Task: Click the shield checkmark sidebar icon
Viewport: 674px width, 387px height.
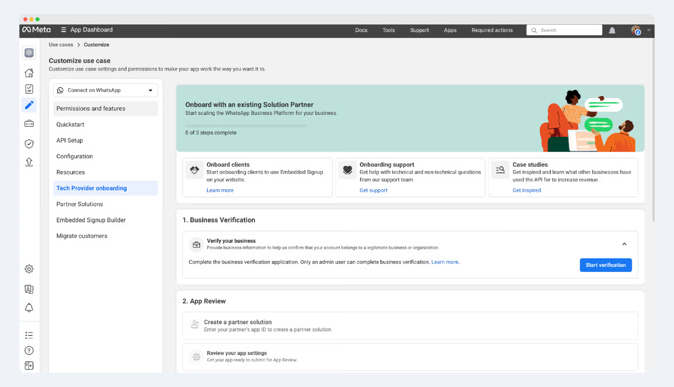Action: 29,144
